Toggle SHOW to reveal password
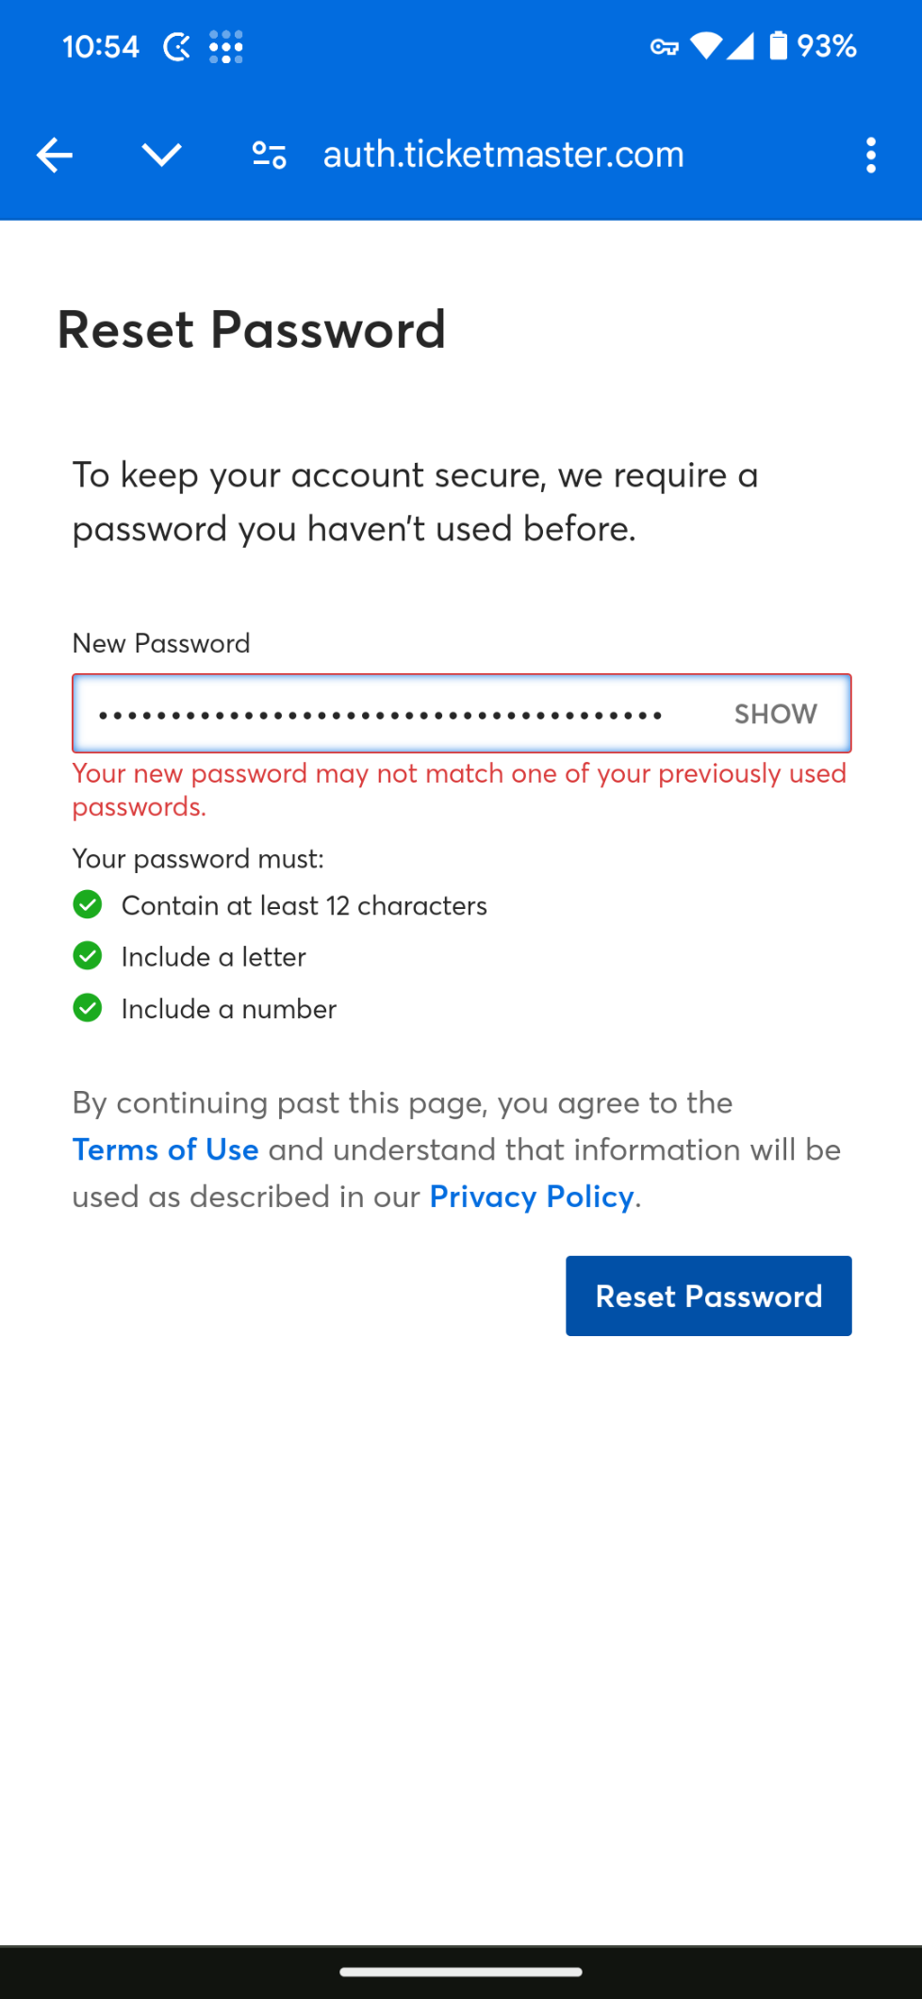The image size is (922, 1999). pos(775,714)
